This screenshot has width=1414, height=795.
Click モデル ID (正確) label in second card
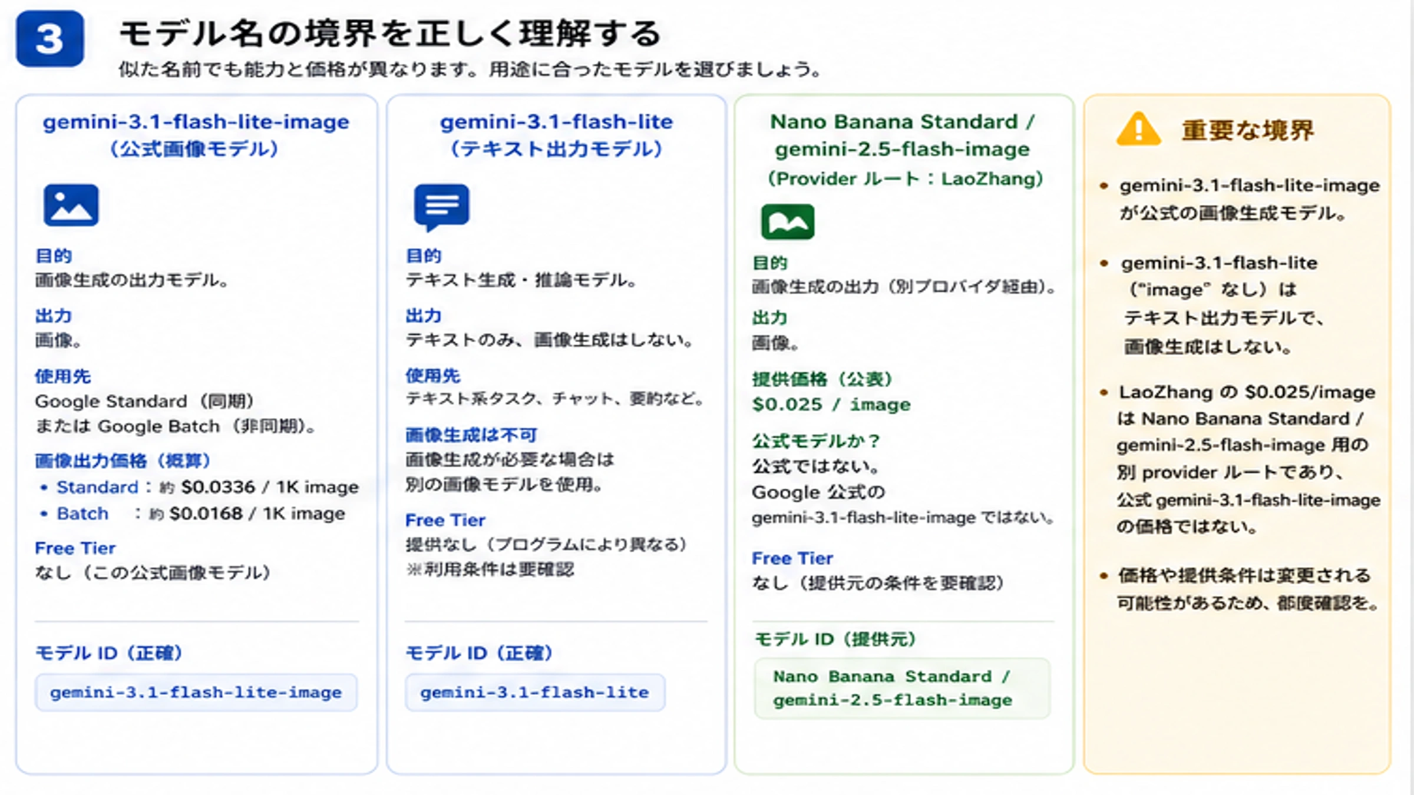pos(479,653)
